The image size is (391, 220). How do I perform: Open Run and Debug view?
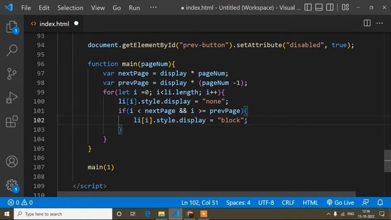pos(12,98)
